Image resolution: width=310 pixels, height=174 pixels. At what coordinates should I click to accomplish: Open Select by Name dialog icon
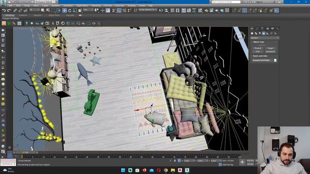coord(48,10)
